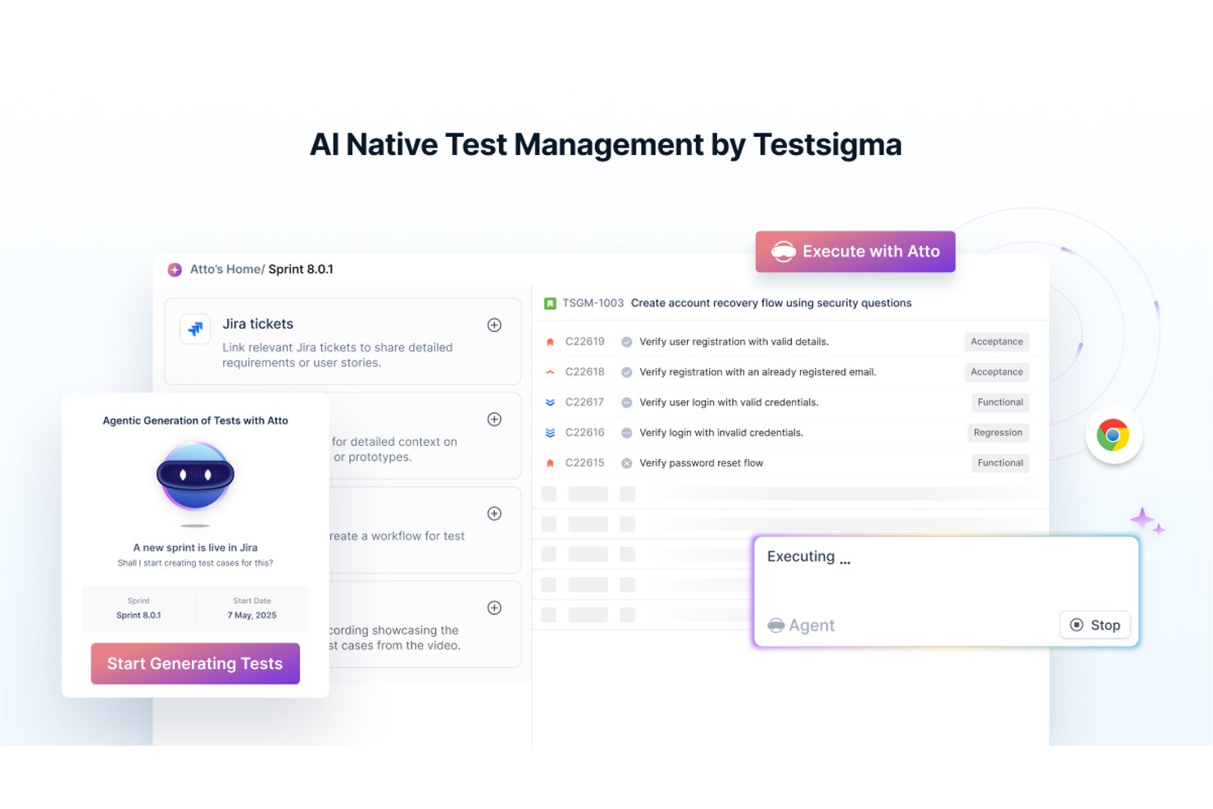The height and width of the screenshot is (809, 1213).
Task: Select Sprint 8.0.1 breadcrumb
Action: (x=301, y=269)
